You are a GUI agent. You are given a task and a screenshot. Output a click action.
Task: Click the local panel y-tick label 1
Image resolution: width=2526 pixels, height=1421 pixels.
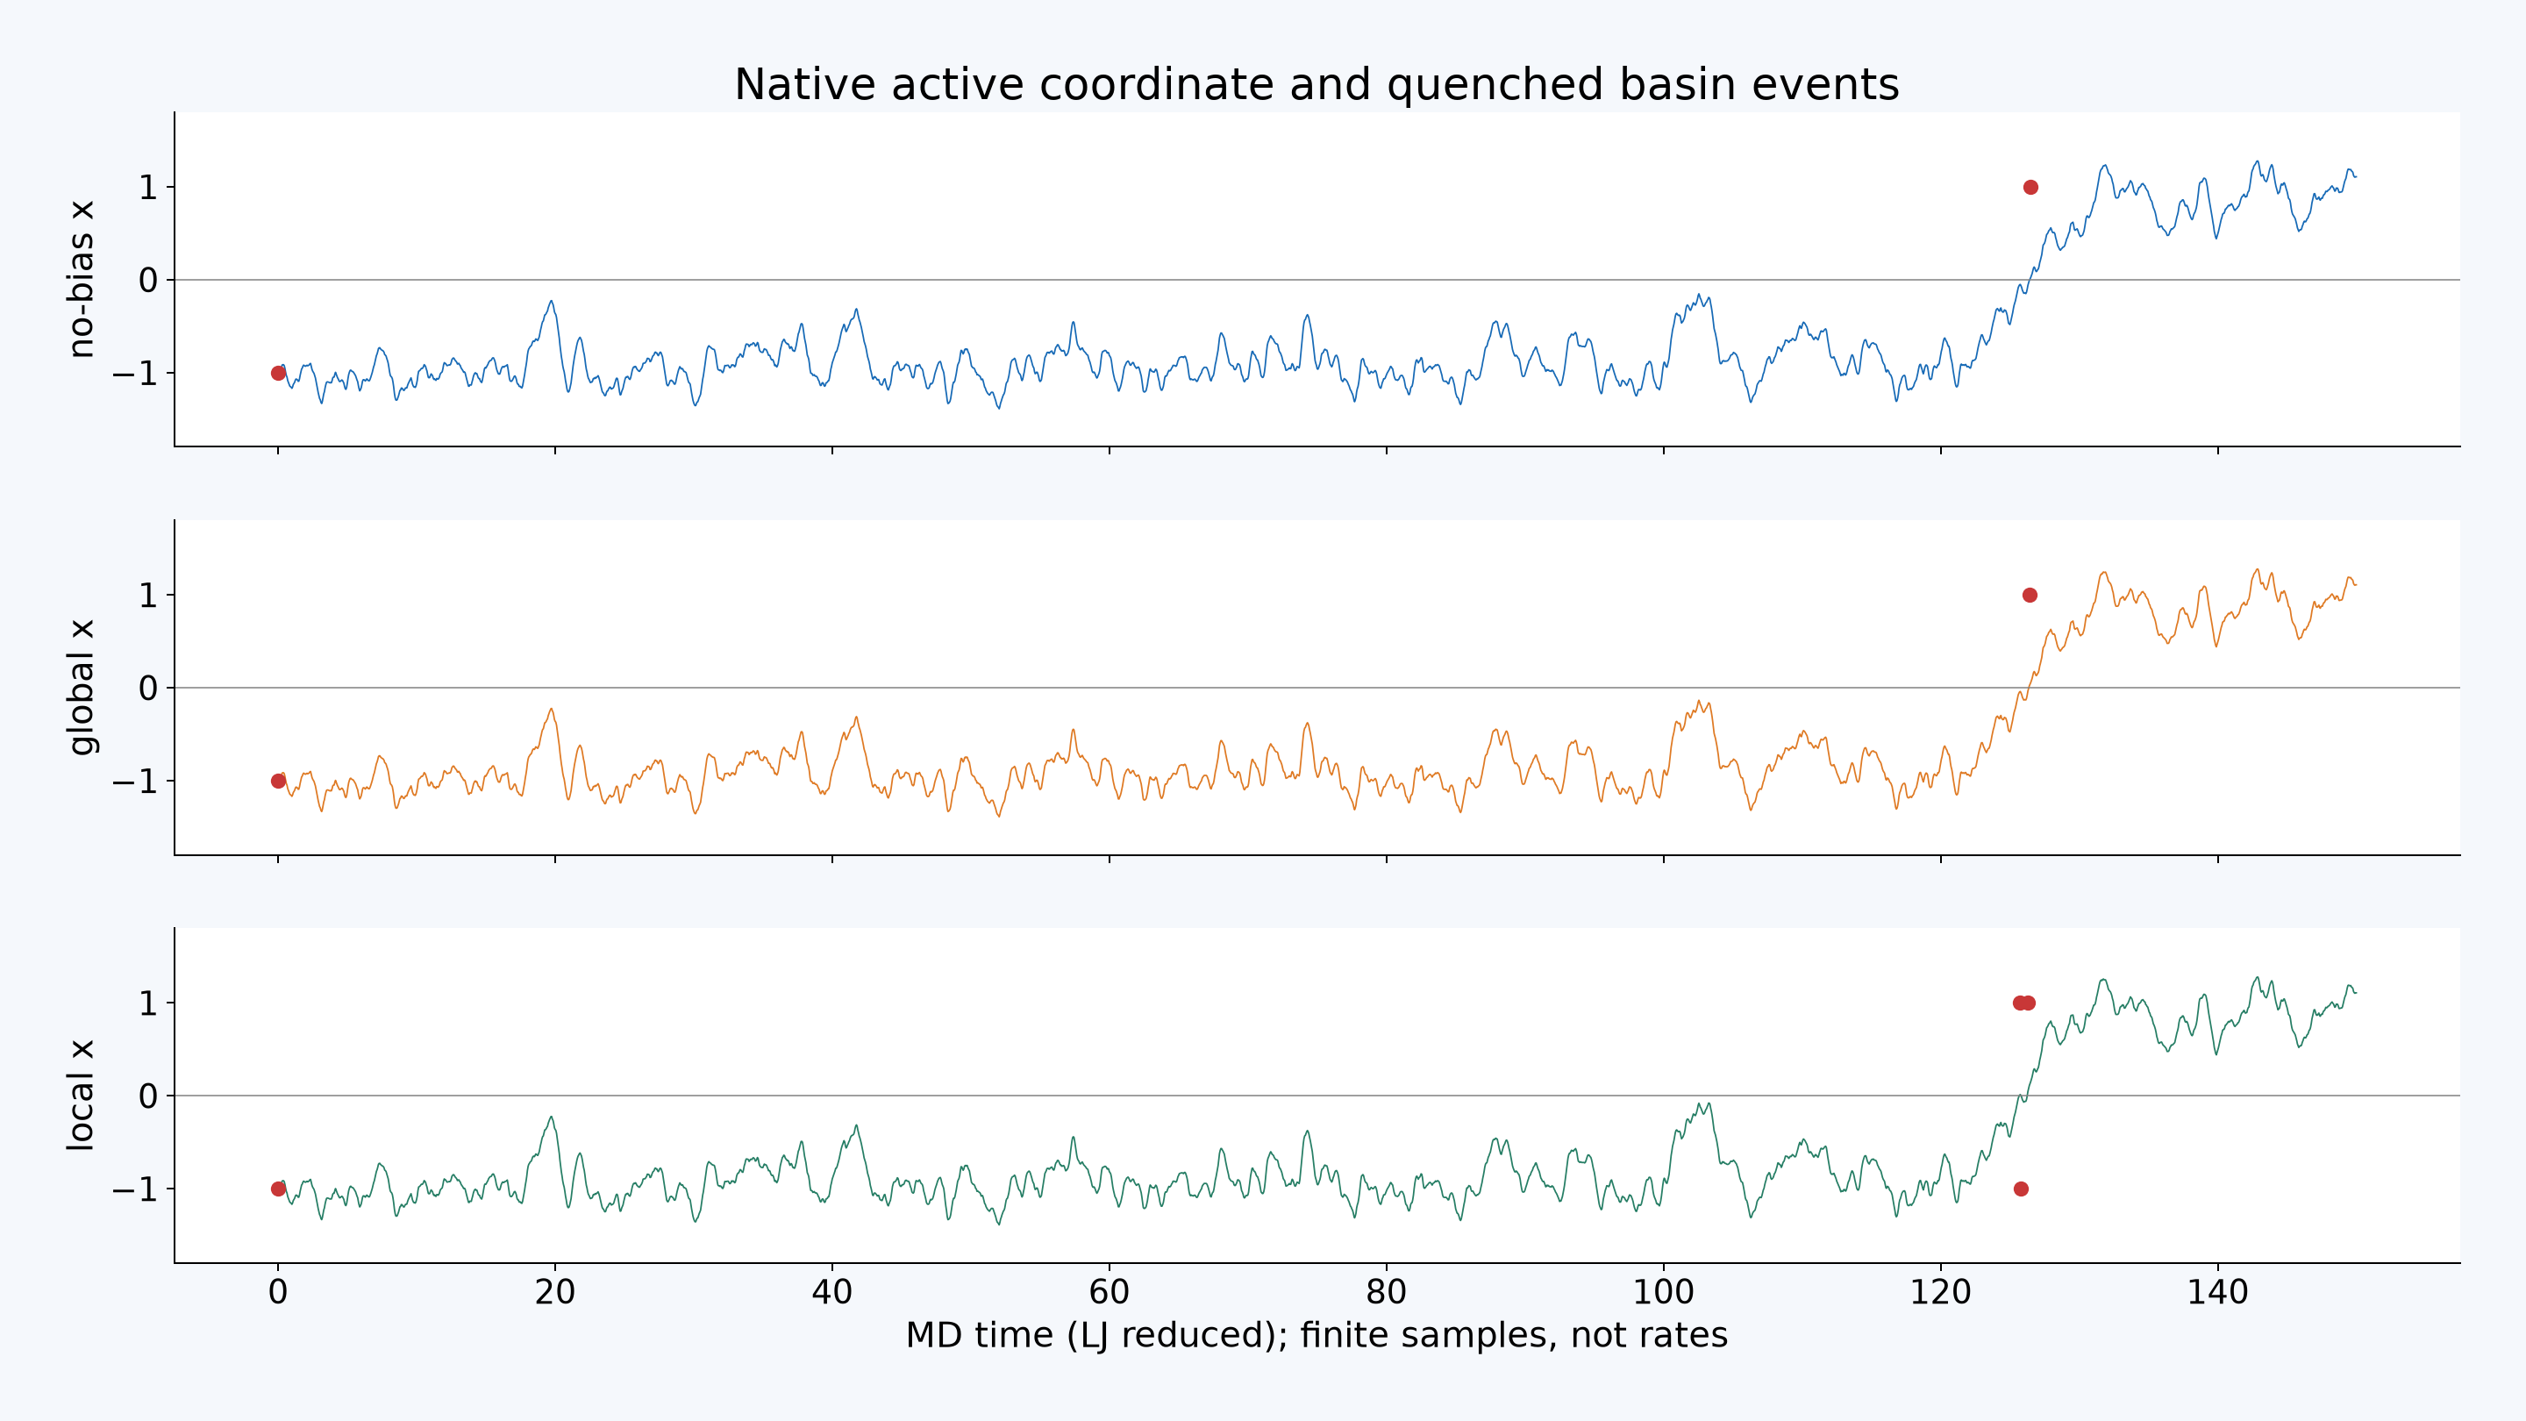coord(148,1003)
